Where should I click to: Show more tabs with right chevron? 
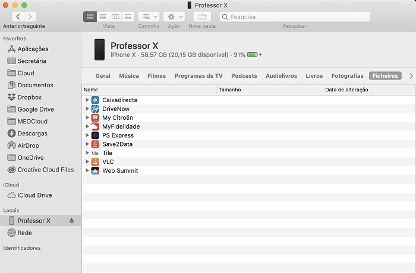(411, 76)
